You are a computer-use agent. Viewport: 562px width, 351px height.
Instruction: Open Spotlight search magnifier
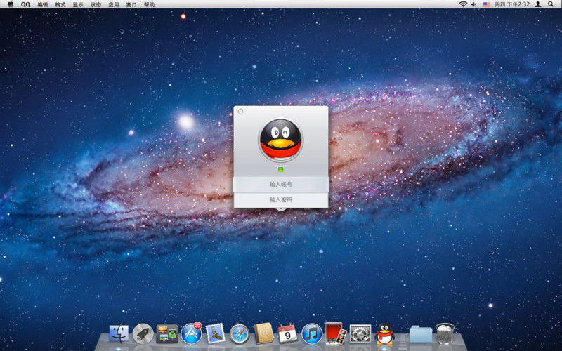coord(551,4)
